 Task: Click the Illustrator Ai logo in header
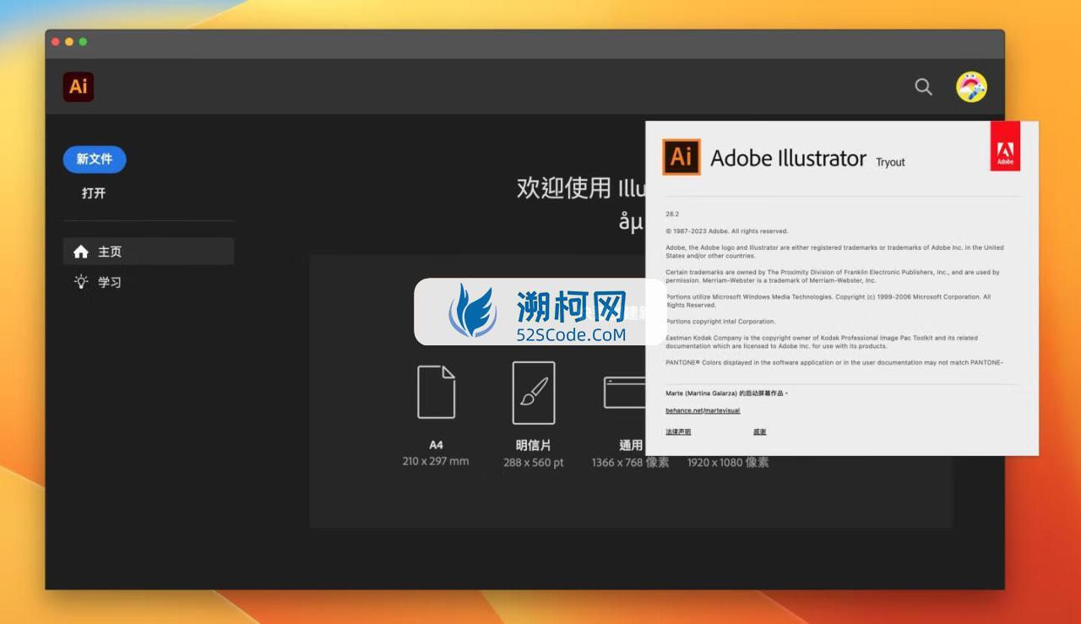(79, 86)
